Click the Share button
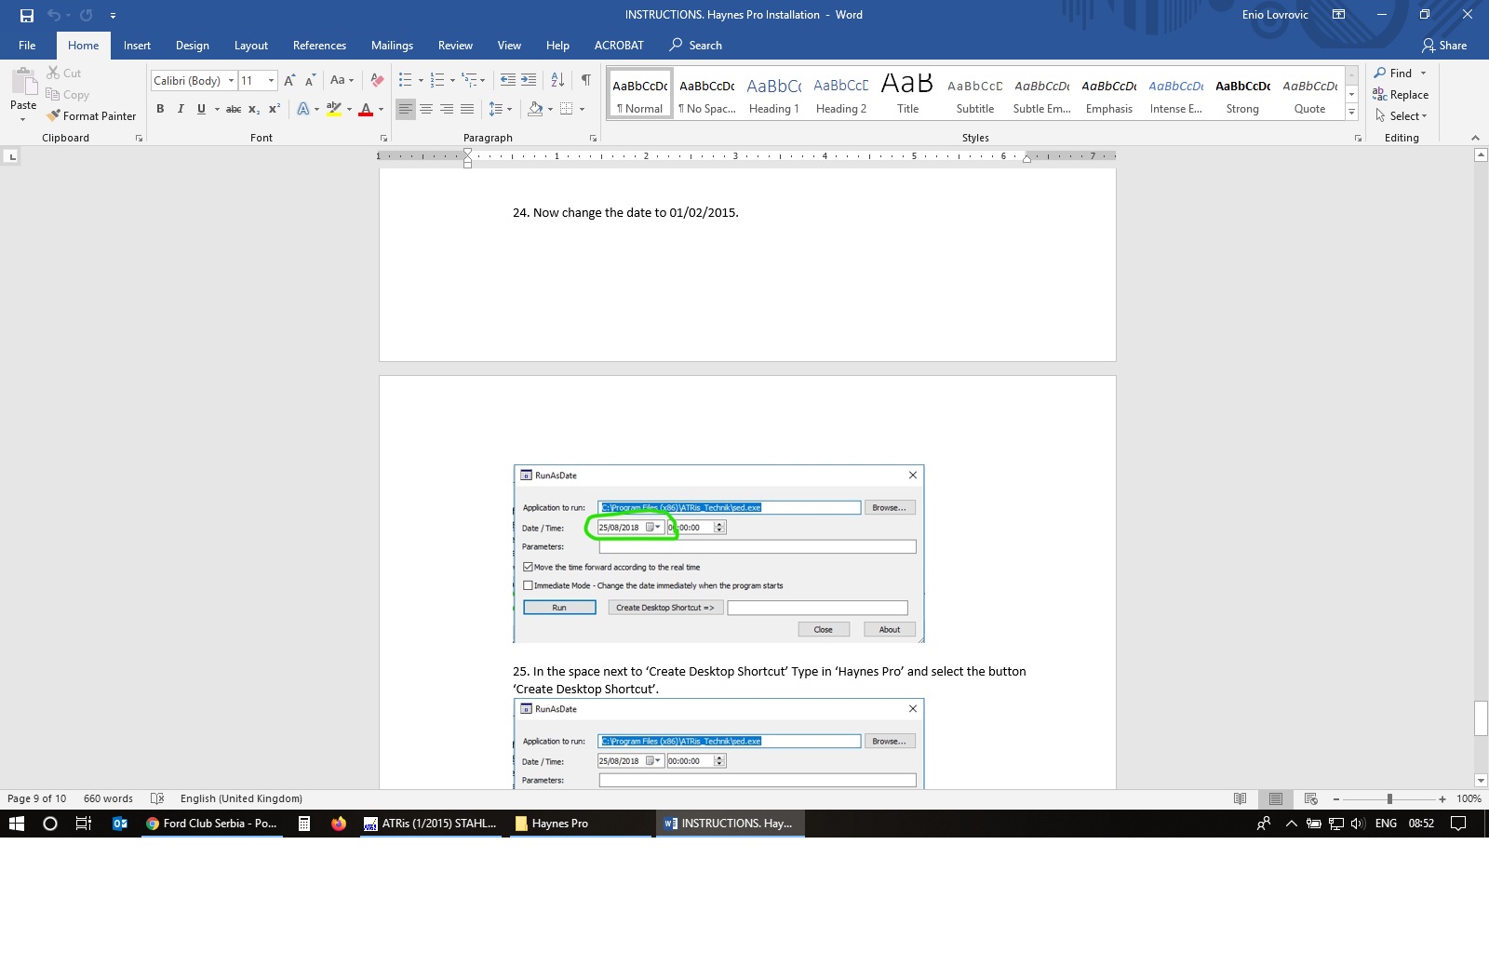The image size is (1489, 965). [1444, 46]
